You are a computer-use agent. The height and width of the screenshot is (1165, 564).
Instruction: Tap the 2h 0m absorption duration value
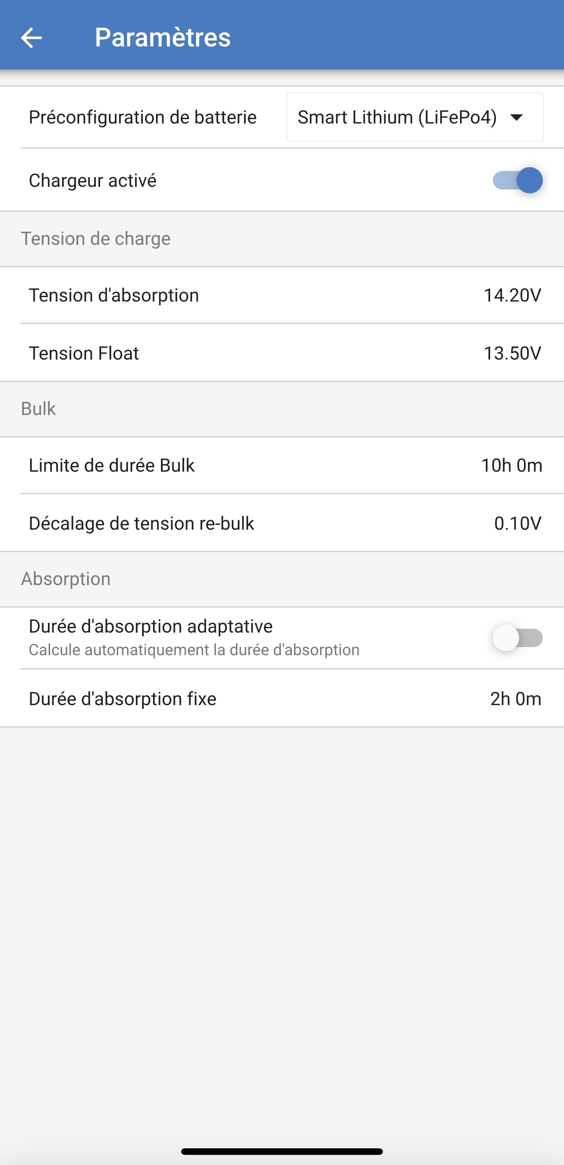coord(516,699)
